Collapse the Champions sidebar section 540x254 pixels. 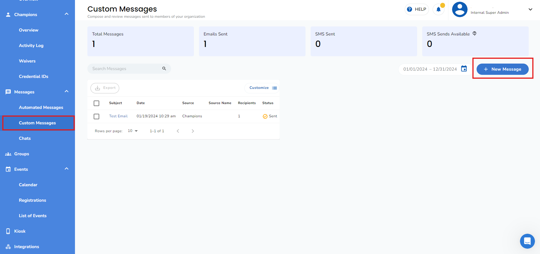(67, 14)
